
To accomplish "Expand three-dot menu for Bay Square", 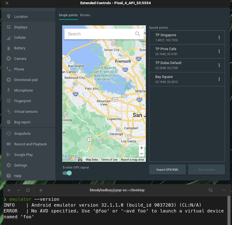I will tap(219, 79).
